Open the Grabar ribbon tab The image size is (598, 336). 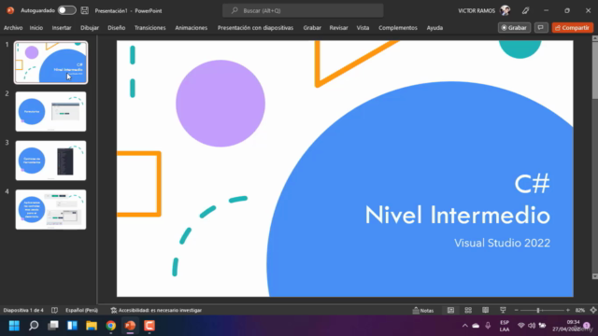click(312, 28)
